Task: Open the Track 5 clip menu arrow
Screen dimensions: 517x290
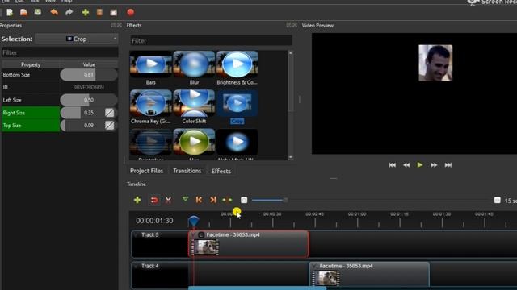Action: pos(194,234)
